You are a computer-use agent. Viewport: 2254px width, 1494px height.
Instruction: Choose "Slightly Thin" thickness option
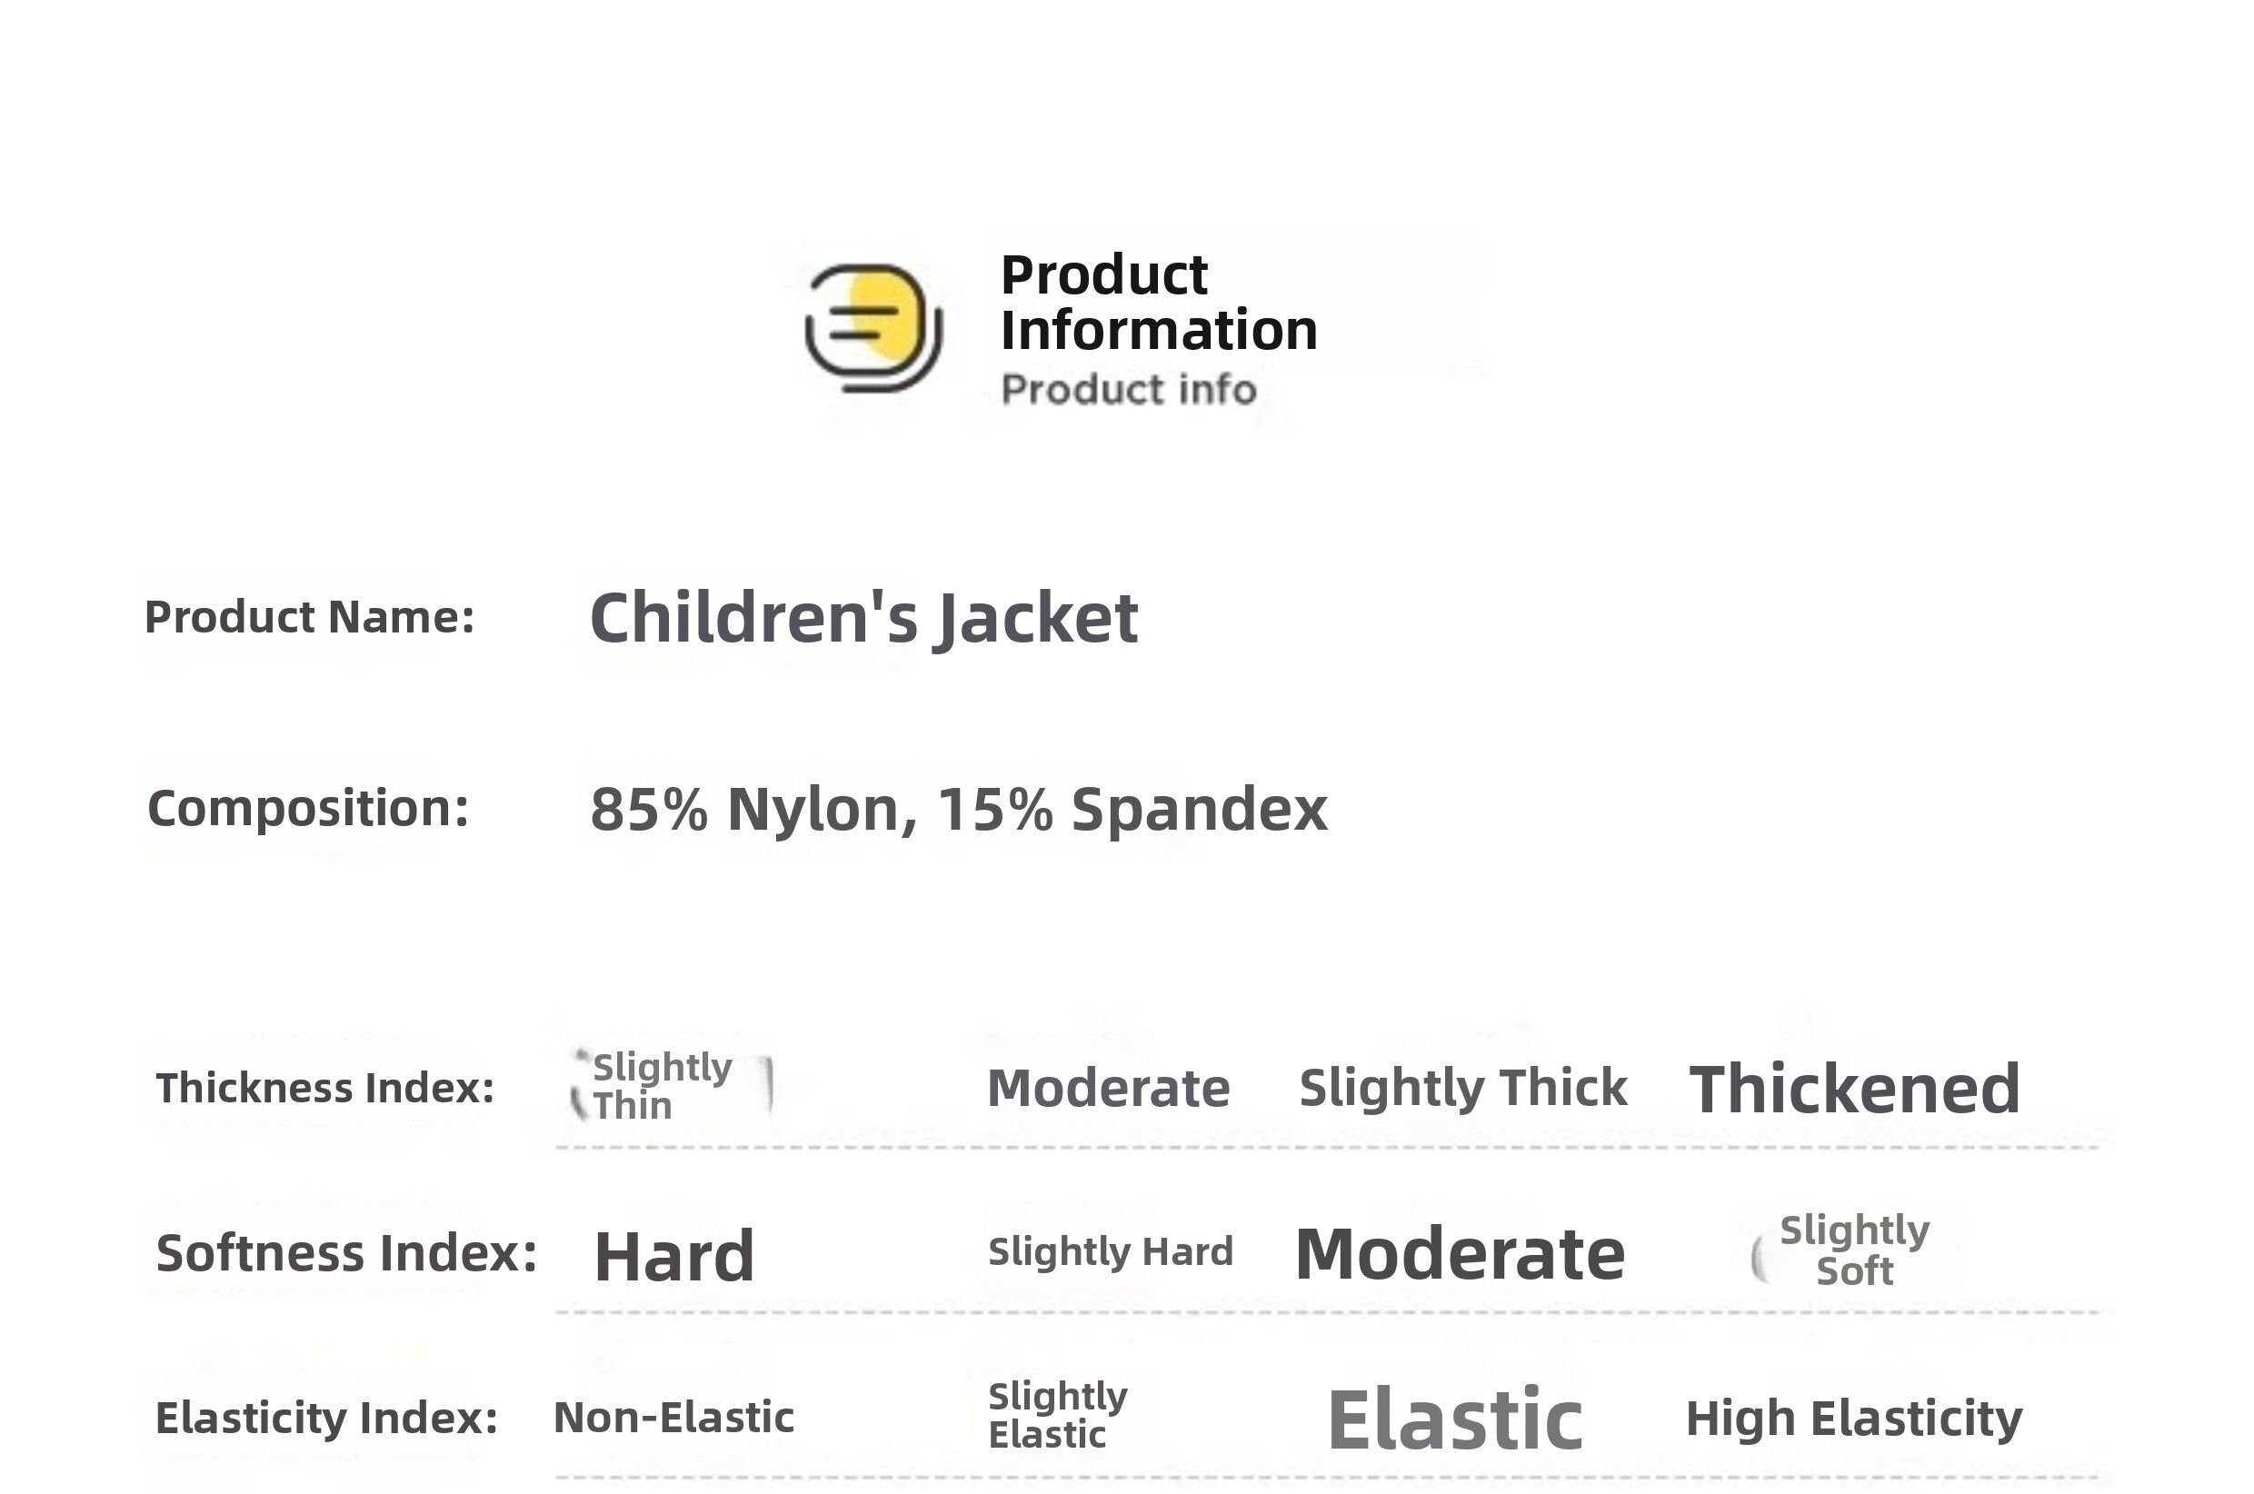point(662,1086)
